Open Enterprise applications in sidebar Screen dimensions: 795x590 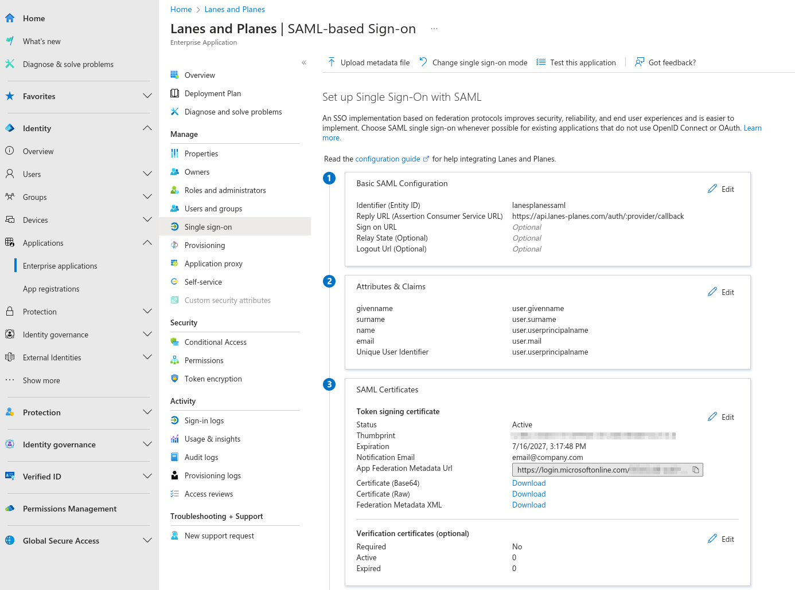click(60, 266)
